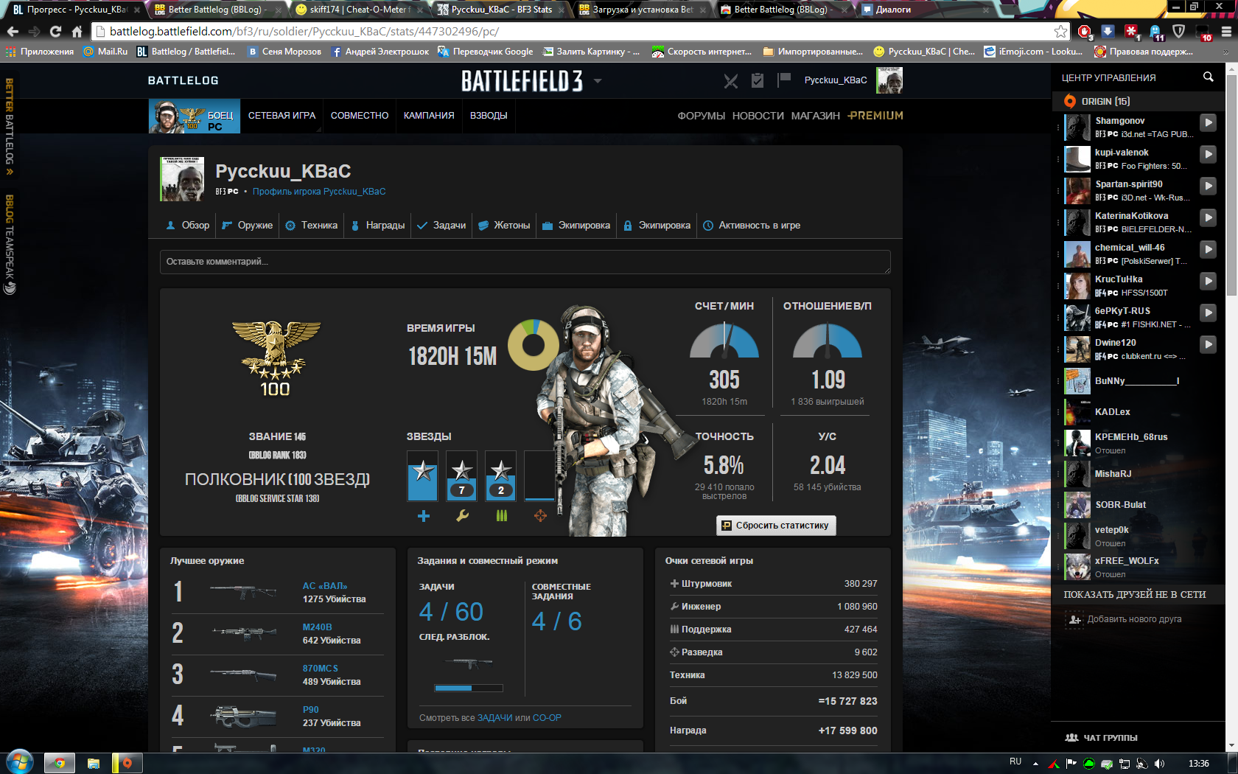
Task: Open the PREMIUM link
Action: tap(875, 116)
